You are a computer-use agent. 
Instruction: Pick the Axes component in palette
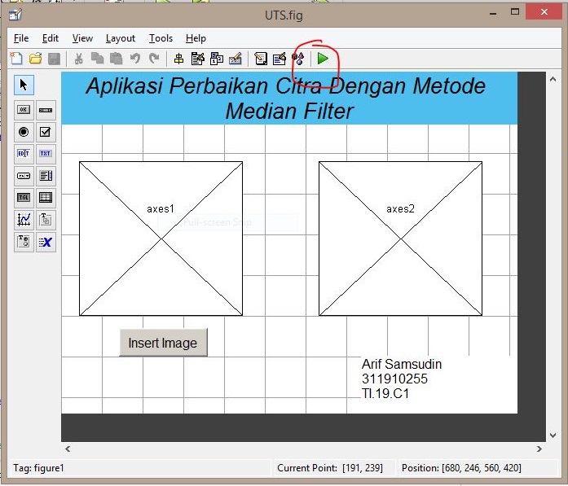tap(24, 220)
